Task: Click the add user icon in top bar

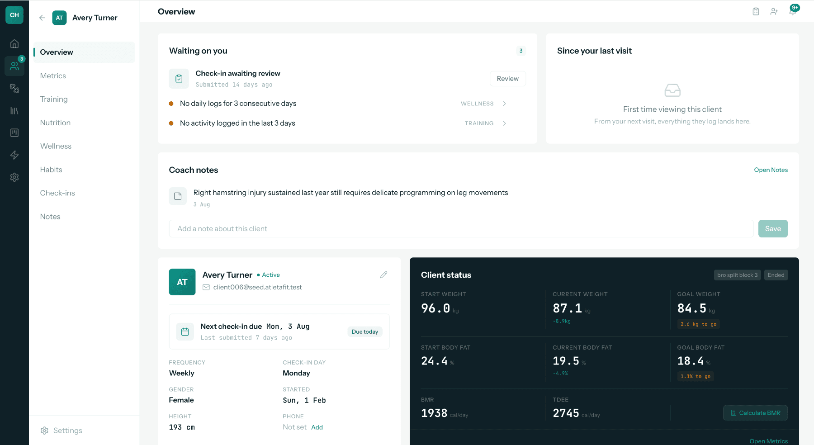Action: [774, 11]
